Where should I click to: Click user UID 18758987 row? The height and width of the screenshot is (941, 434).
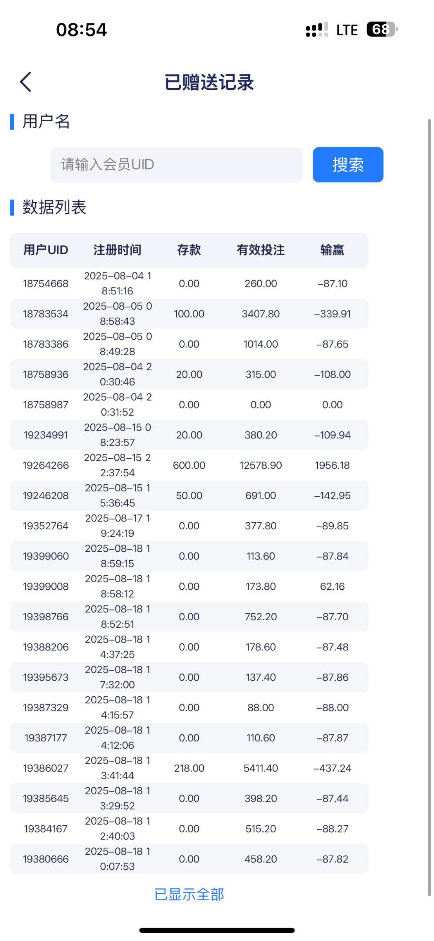(x=46, y=405)
